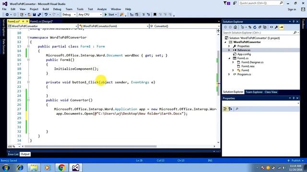Screen dimensions: 307x172
Task: Click Alphabetical sort icon in Properties panel
Action: pyautogui.click(x=230, y=109)
